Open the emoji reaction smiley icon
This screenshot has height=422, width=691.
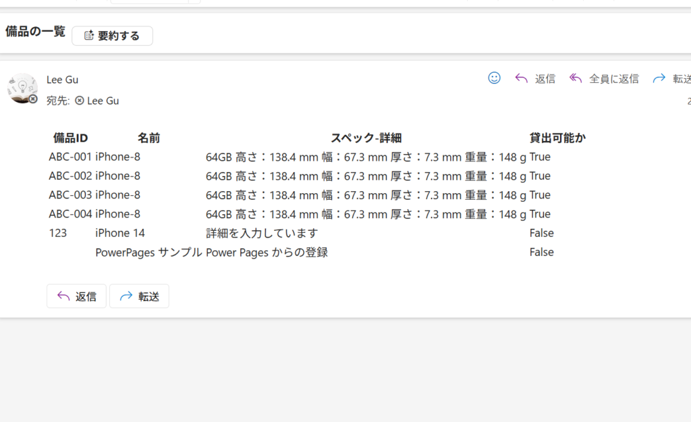494,78
